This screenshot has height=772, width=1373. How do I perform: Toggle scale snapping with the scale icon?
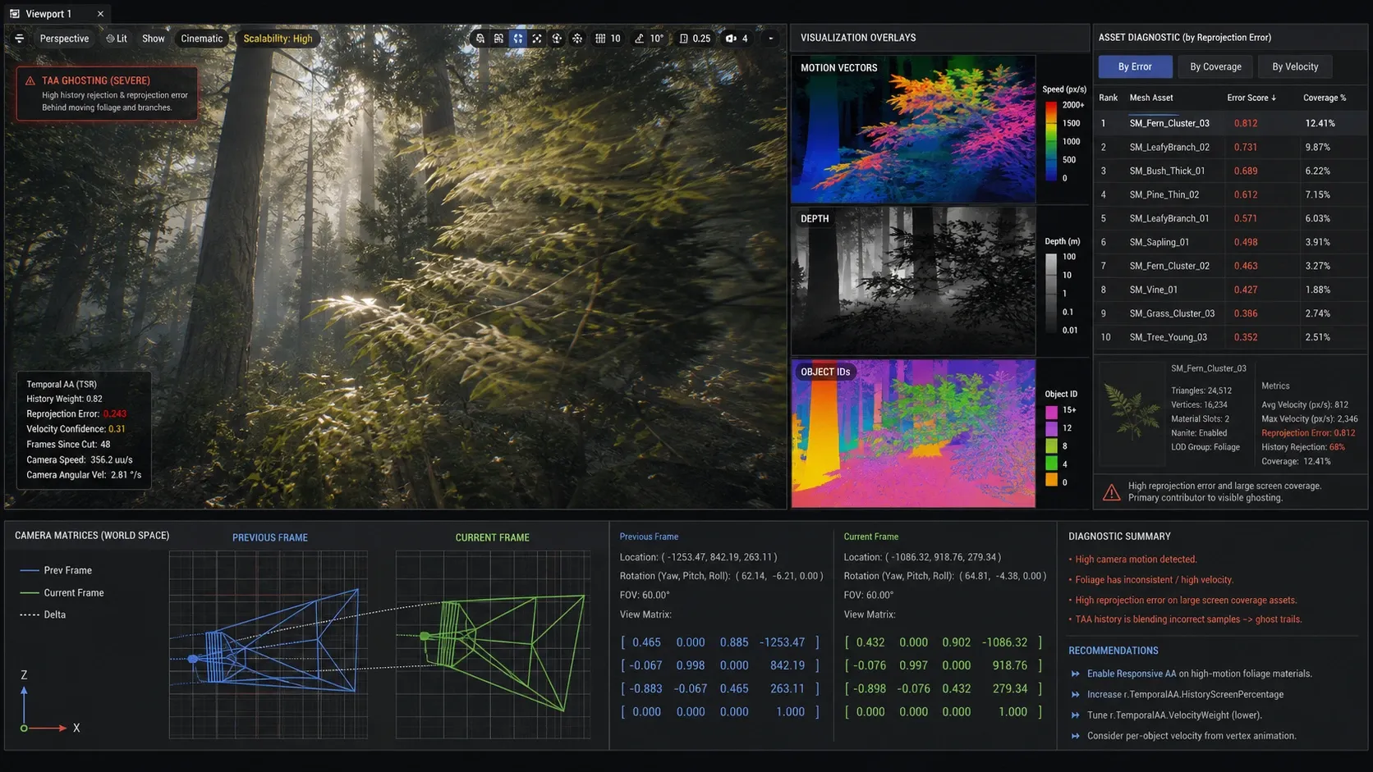click(683, 39)
